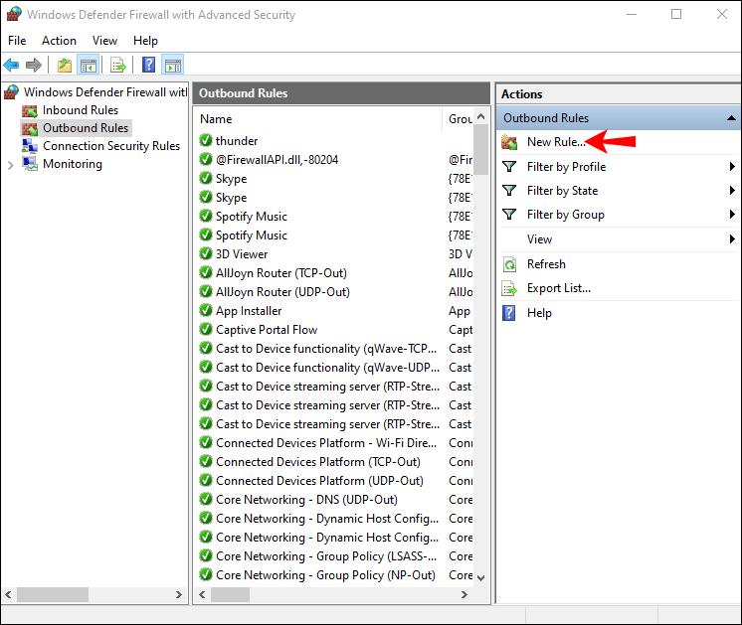
Task: Click tree pane horizontal scrollbar right arrow
Action: click(x=179, y=595)
